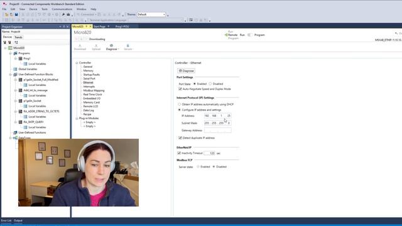Collapse the Plug-in Modules tree node
The height and width of the screenshot is (226, 402).
77,119
